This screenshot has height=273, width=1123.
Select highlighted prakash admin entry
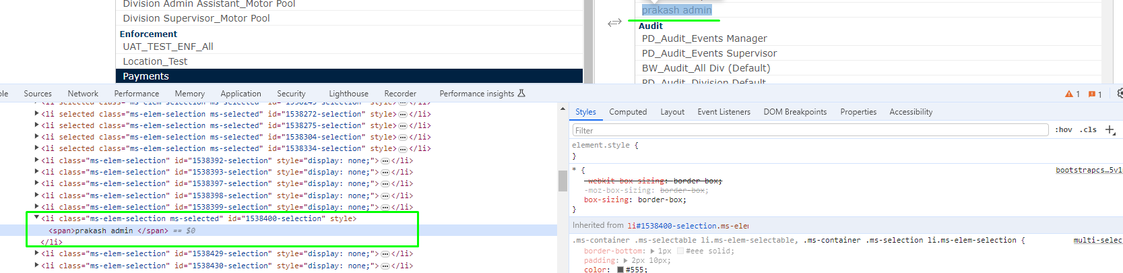click(677, 10)
